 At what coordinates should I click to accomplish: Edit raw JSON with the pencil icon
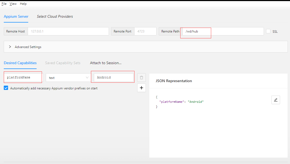(275, 100)
